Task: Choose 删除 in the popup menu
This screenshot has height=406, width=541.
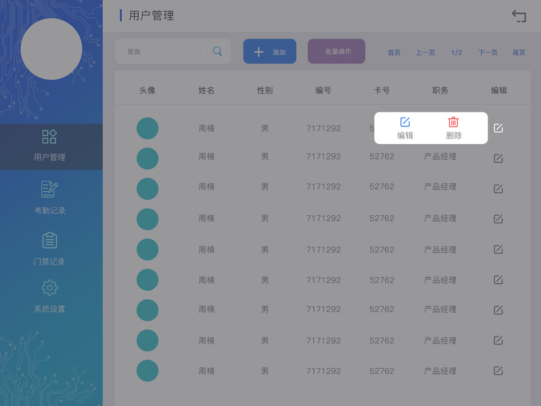Action: coord(453,128)
